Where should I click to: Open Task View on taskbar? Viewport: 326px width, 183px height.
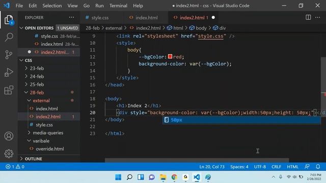(x=141, y=177)
